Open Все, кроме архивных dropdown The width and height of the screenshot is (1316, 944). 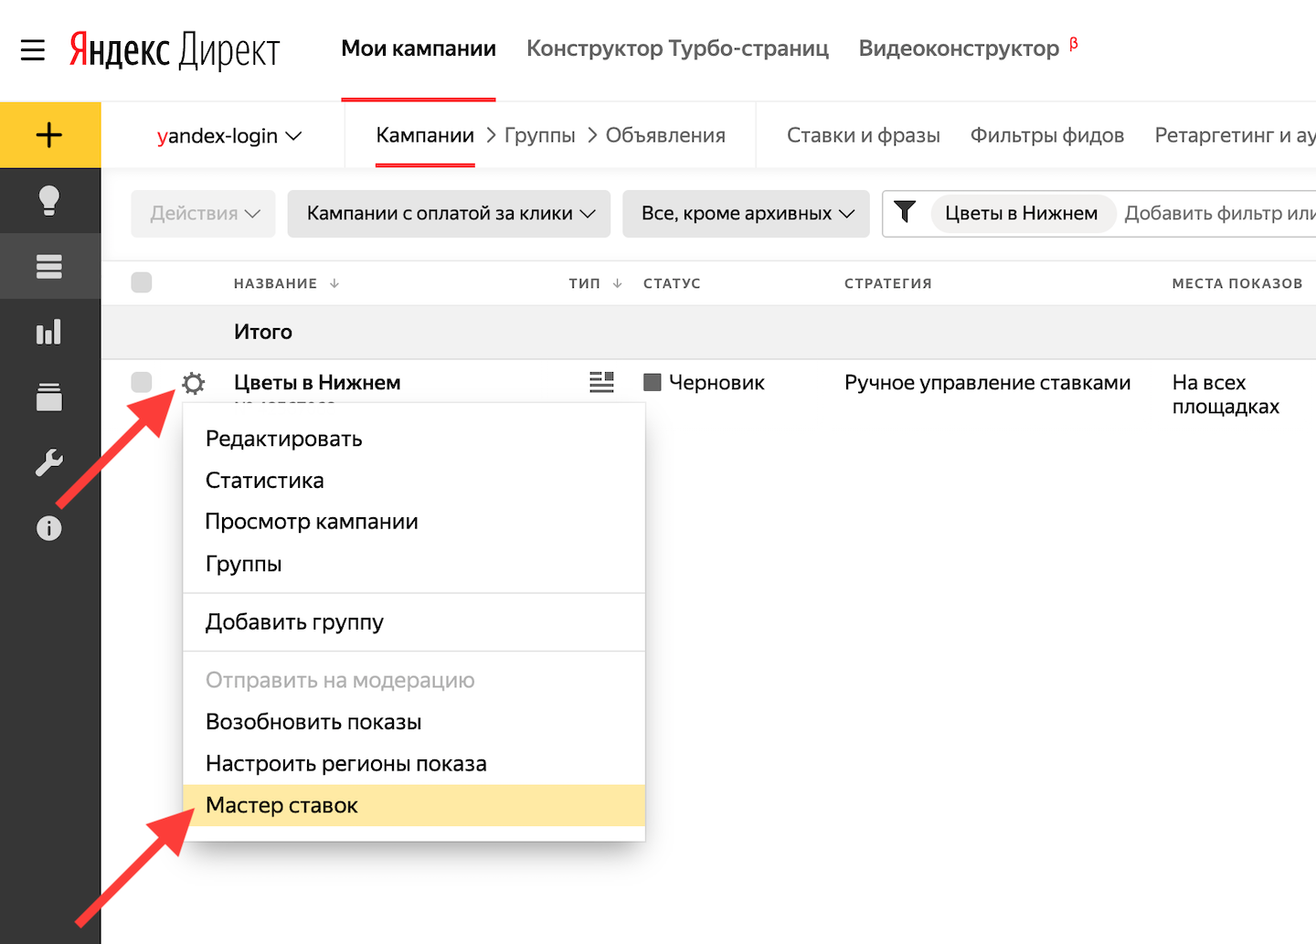pyautogui.click(x=746, y=213)
